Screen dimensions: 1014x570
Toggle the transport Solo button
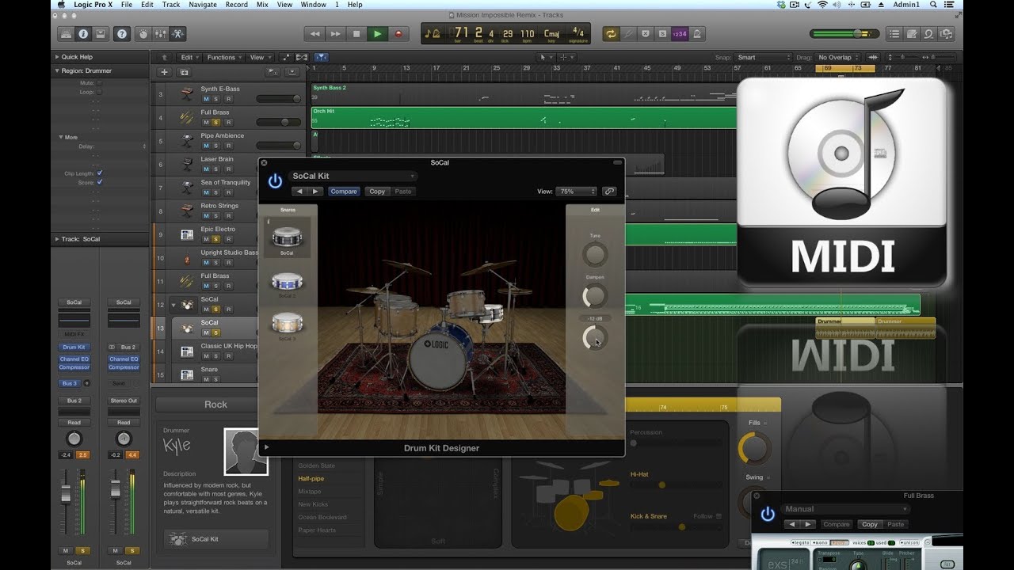[662, 34]
